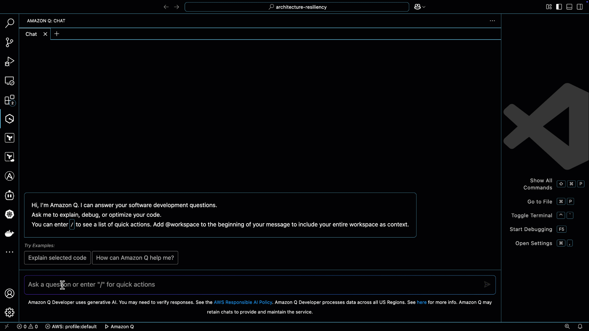Toggle the primary side bar
589x331 pixels.
[x=559, y=6]
